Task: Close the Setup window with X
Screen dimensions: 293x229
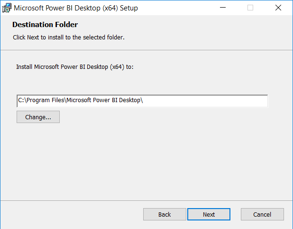Action: [x=278, y=8]
